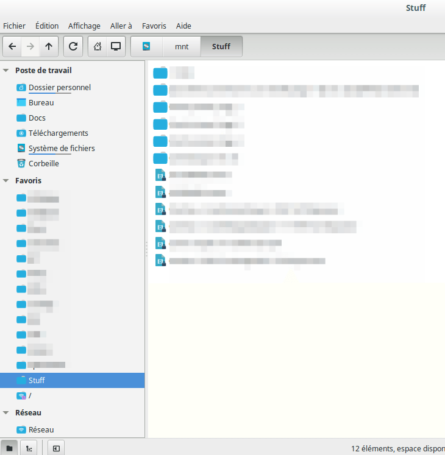Collapse the Réseau section

(x=6, y=412)
